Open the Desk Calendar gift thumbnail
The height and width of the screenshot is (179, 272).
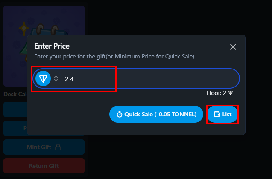(44, 46)
